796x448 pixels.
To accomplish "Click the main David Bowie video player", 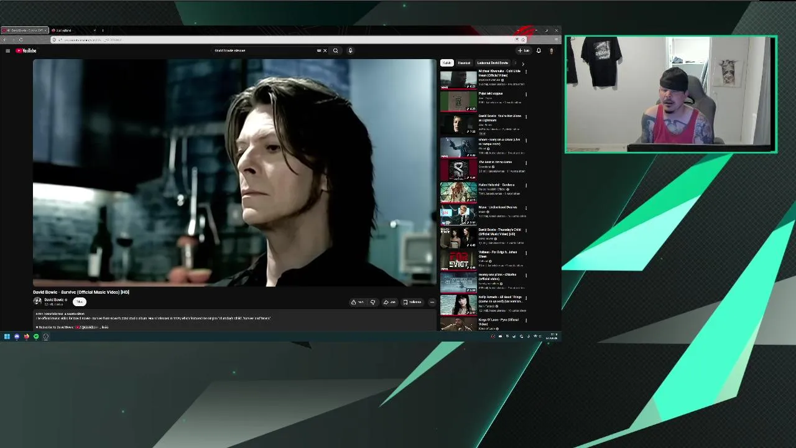I will point(235,172).
